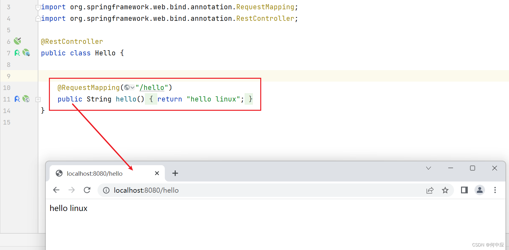Close the browser window
The width and height of the screenshot is (509, 250).
click(495, 168)
